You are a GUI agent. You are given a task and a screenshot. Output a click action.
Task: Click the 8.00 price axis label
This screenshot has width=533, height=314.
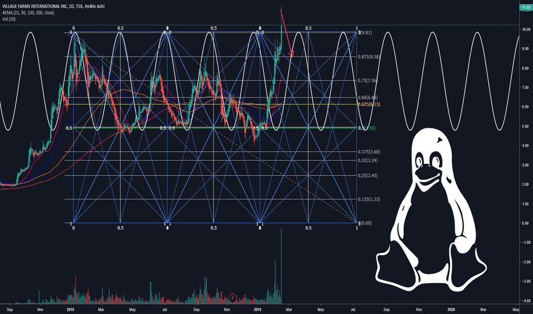click(x=525, y=69)
